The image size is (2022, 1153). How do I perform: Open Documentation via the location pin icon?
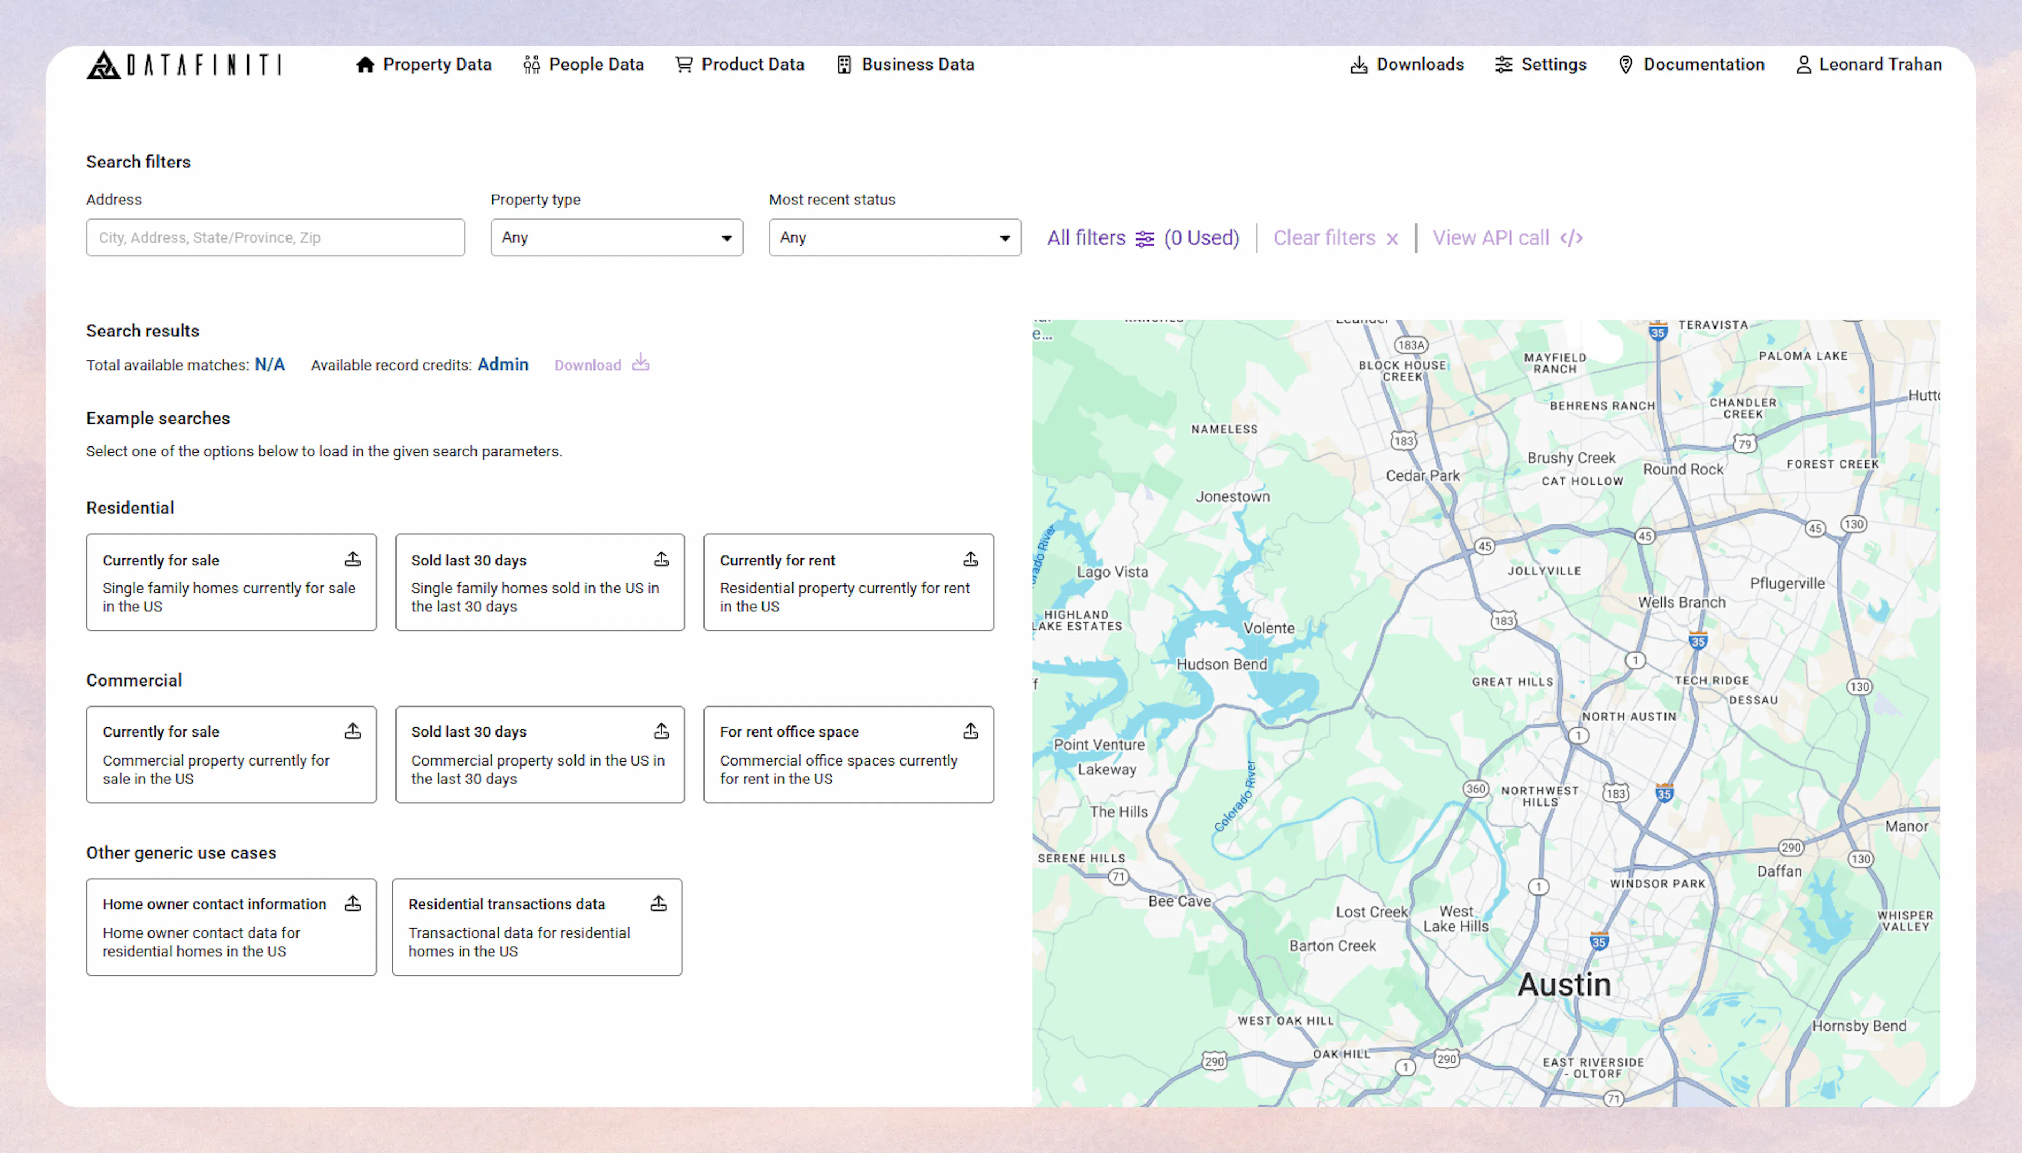pos(1626,64)
